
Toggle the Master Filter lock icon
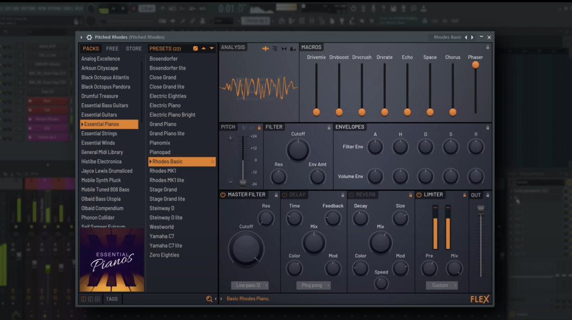pos(276,195)
